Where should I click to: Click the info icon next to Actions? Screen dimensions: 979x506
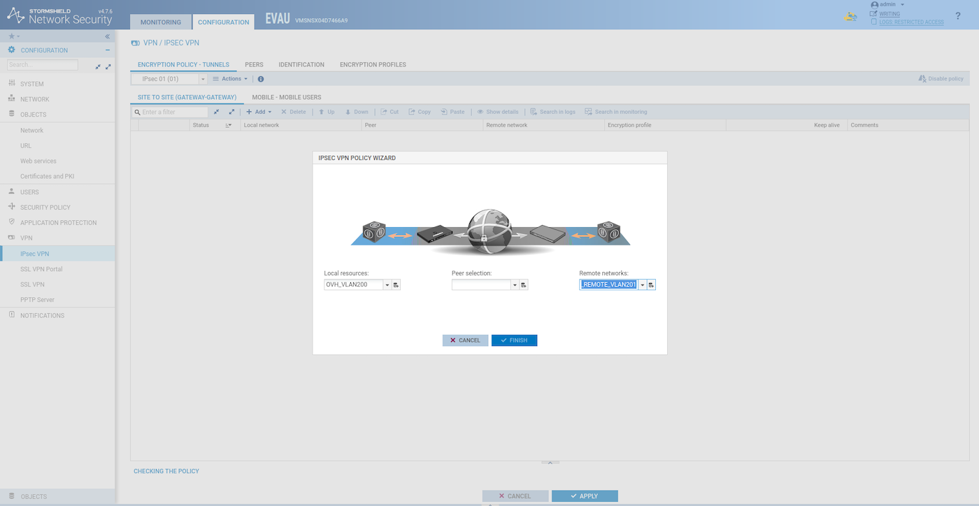click(x=261, y=79)
